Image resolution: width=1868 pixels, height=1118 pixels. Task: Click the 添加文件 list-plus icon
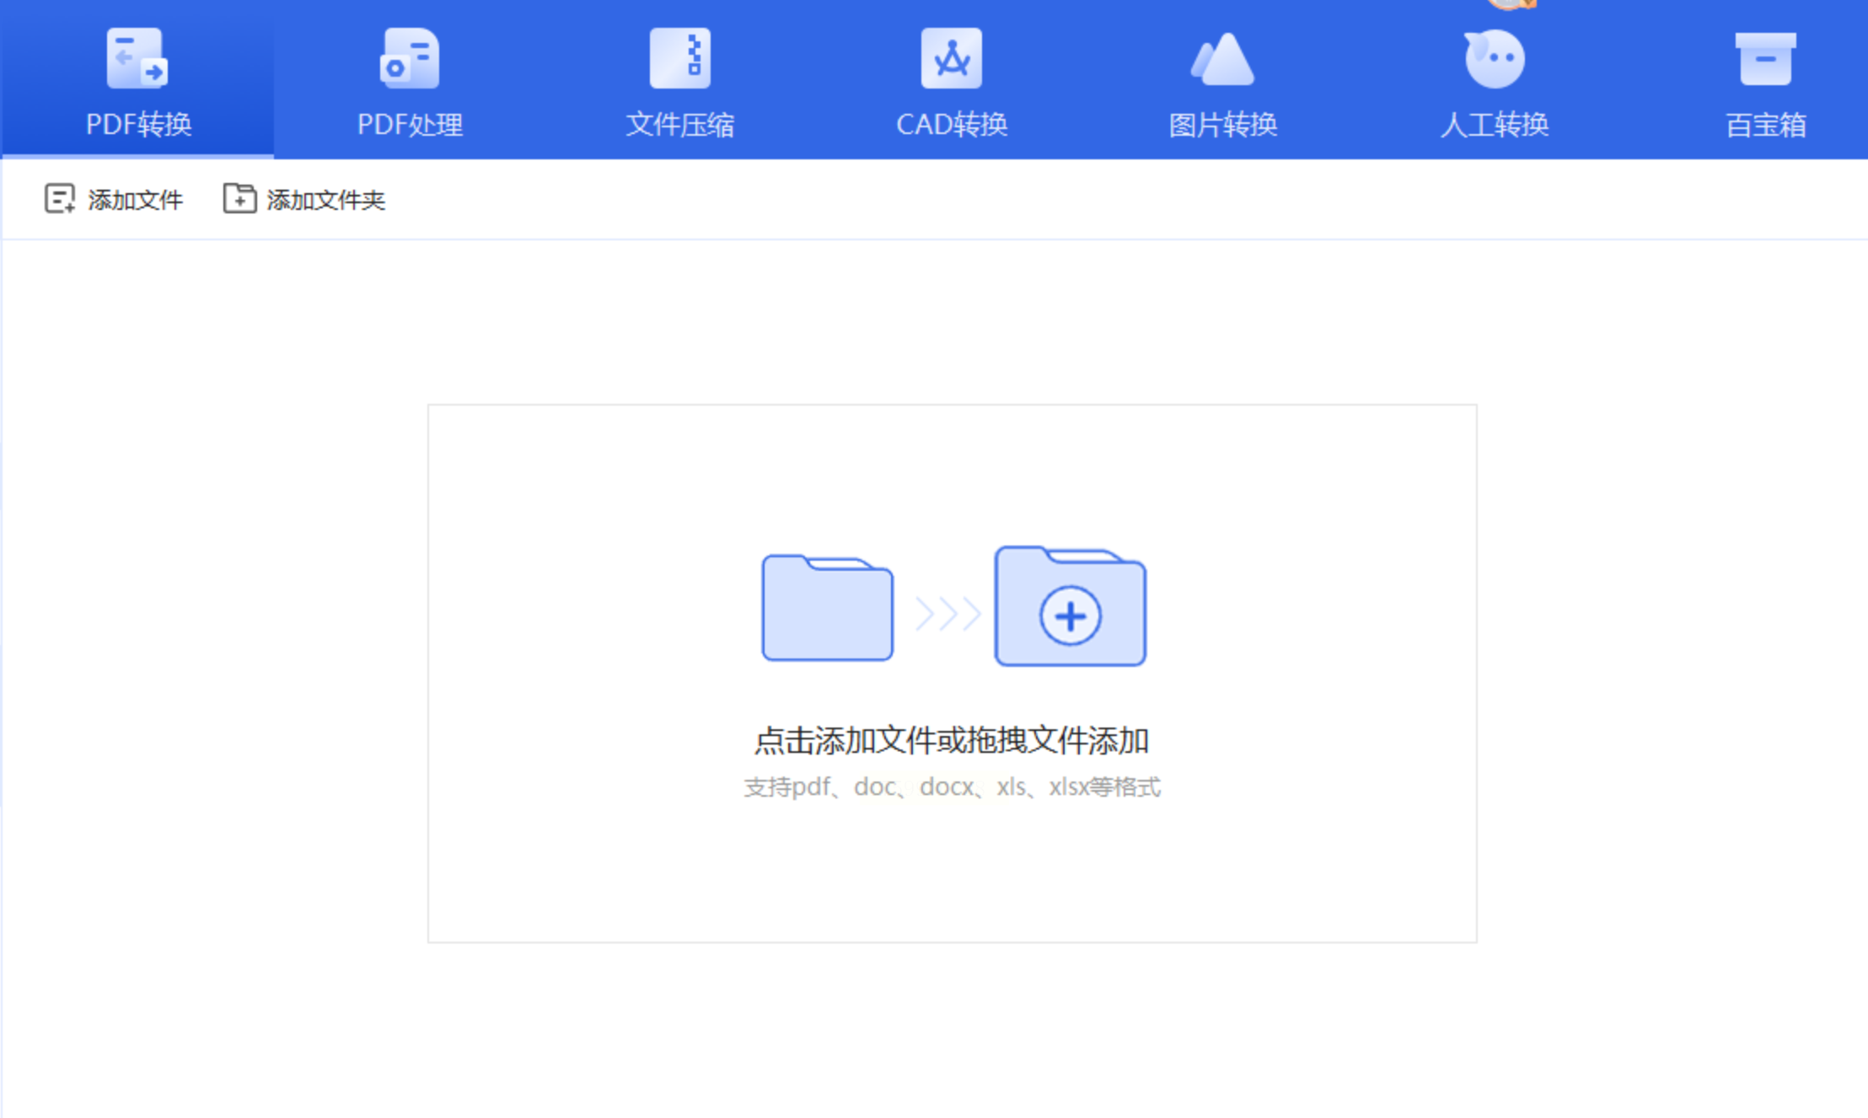coord(59,199)
